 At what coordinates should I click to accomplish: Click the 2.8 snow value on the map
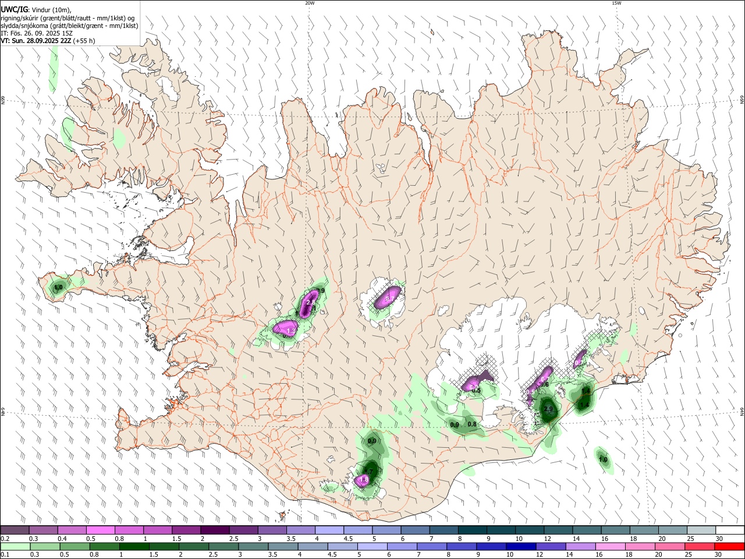pos(311,302)
